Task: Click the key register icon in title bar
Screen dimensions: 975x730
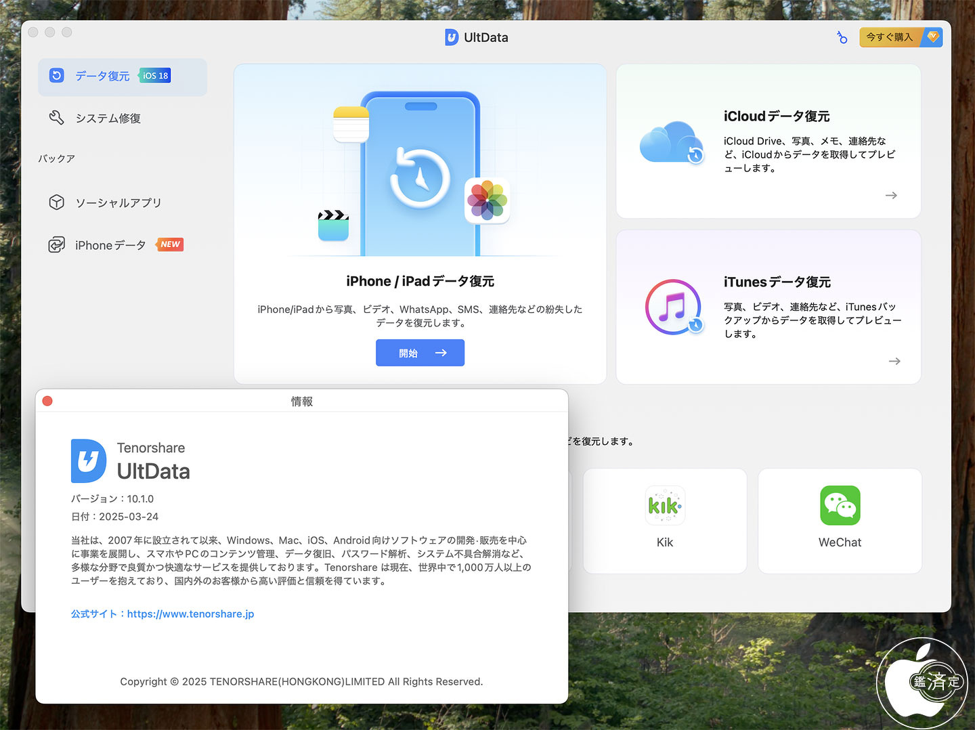Action: tap(842, 37)
